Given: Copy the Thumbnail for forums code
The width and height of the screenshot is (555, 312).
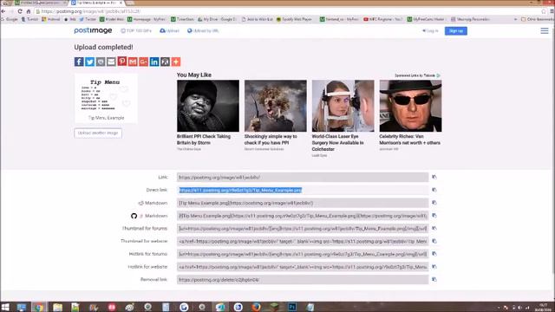Looking at the screenshot, I should pos(434,228).
